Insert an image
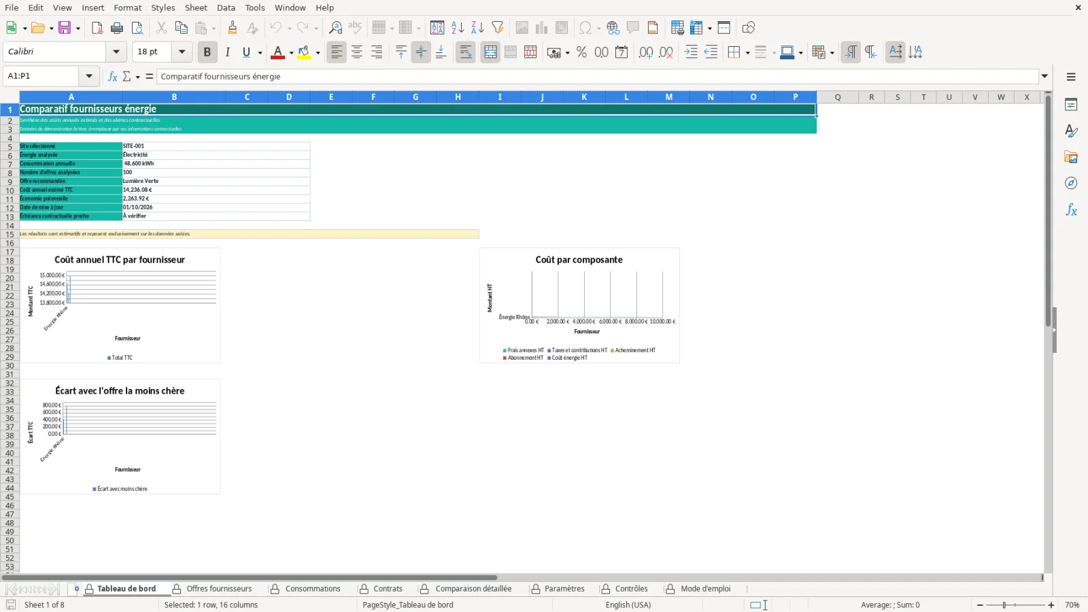 (x=522, y=28)
